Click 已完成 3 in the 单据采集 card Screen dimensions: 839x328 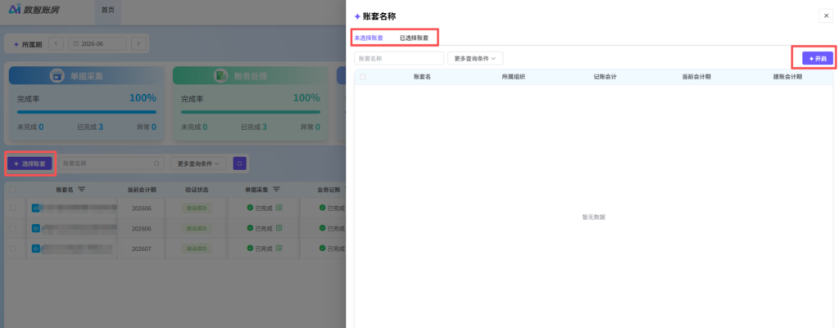click(x=90, y=127)
